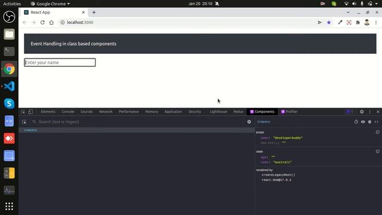Open the Elements devtools tab

point(48,112)
